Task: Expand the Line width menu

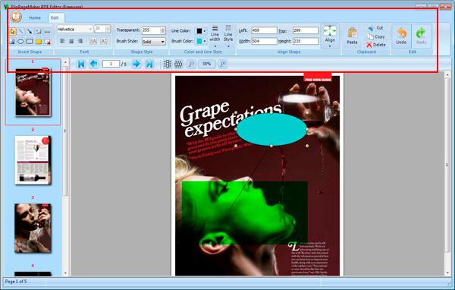Action: pos(215,36)
